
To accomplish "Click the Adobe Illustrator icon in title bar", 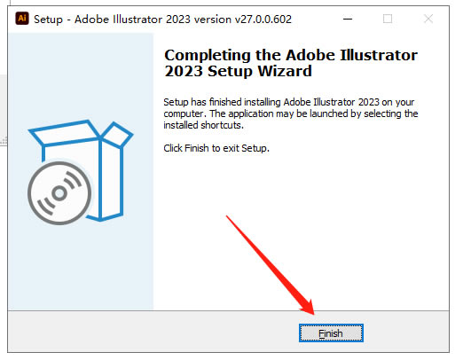I will [x=22, y=19].
